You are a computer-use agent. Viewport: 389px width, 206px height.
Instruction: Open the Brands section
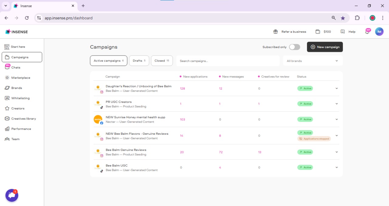coord(22,88)
